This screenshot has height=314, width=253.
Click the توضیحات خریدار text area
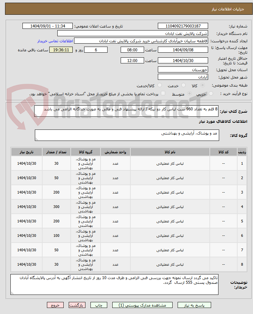[114, 284]
